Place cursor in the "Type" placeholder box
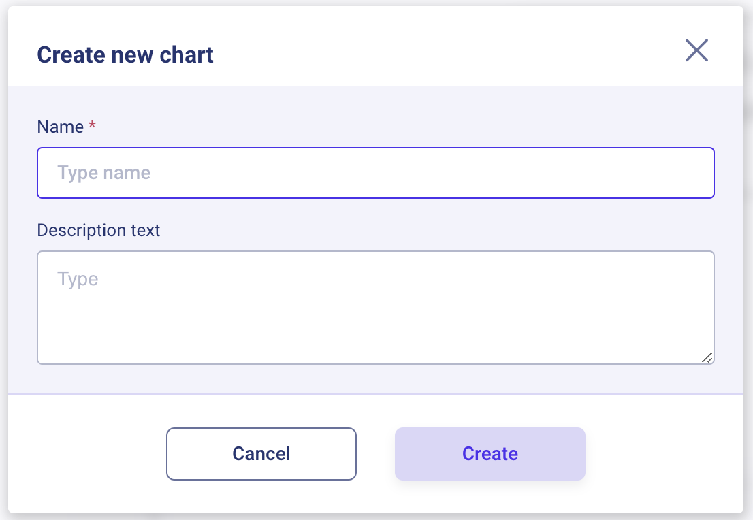This screenshot has height=520, width=753. [x=375, y=308]
